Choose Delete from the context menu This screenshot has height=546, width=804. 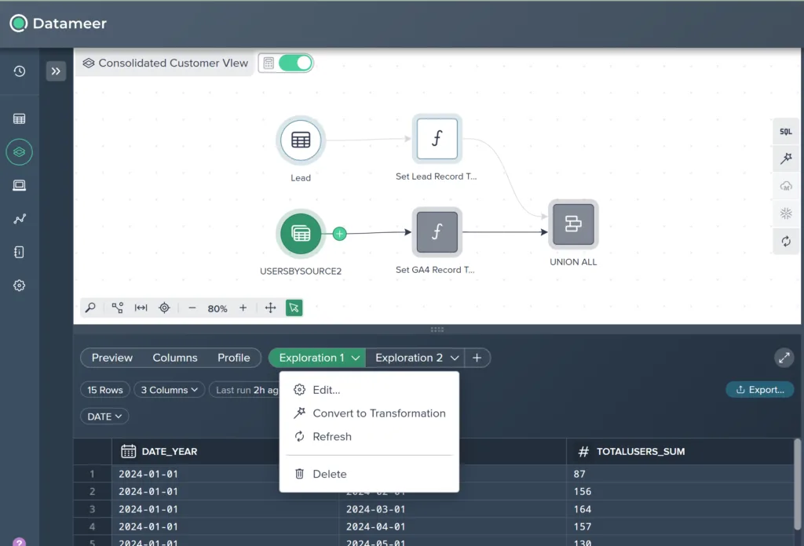(x=369, y=474)
